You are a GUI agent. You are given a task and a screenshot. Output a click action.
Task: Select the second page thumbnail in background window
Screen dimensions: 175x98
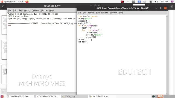click(x=4, y=50)
